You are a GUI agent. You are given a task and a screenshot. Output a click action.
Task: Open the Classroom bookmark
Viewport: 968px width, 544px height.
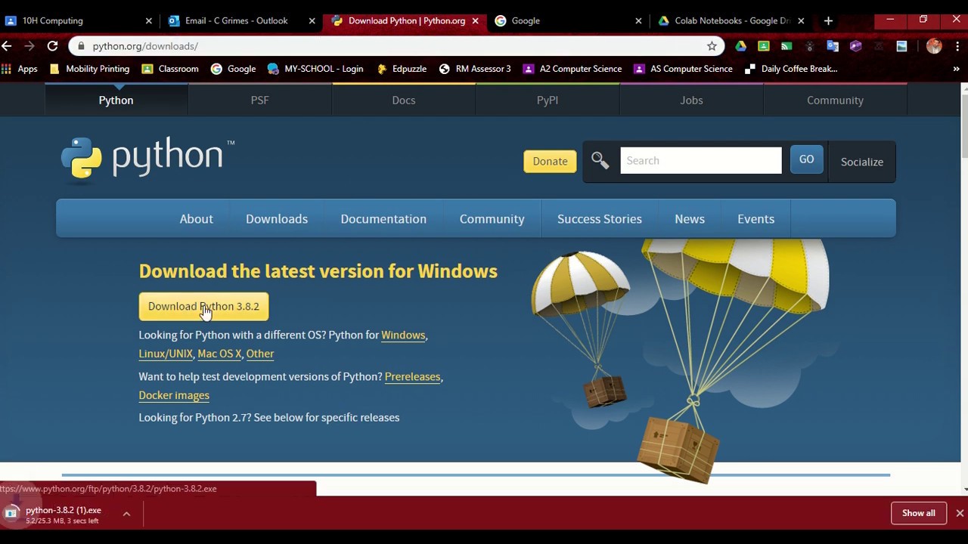tap(170, 69)
